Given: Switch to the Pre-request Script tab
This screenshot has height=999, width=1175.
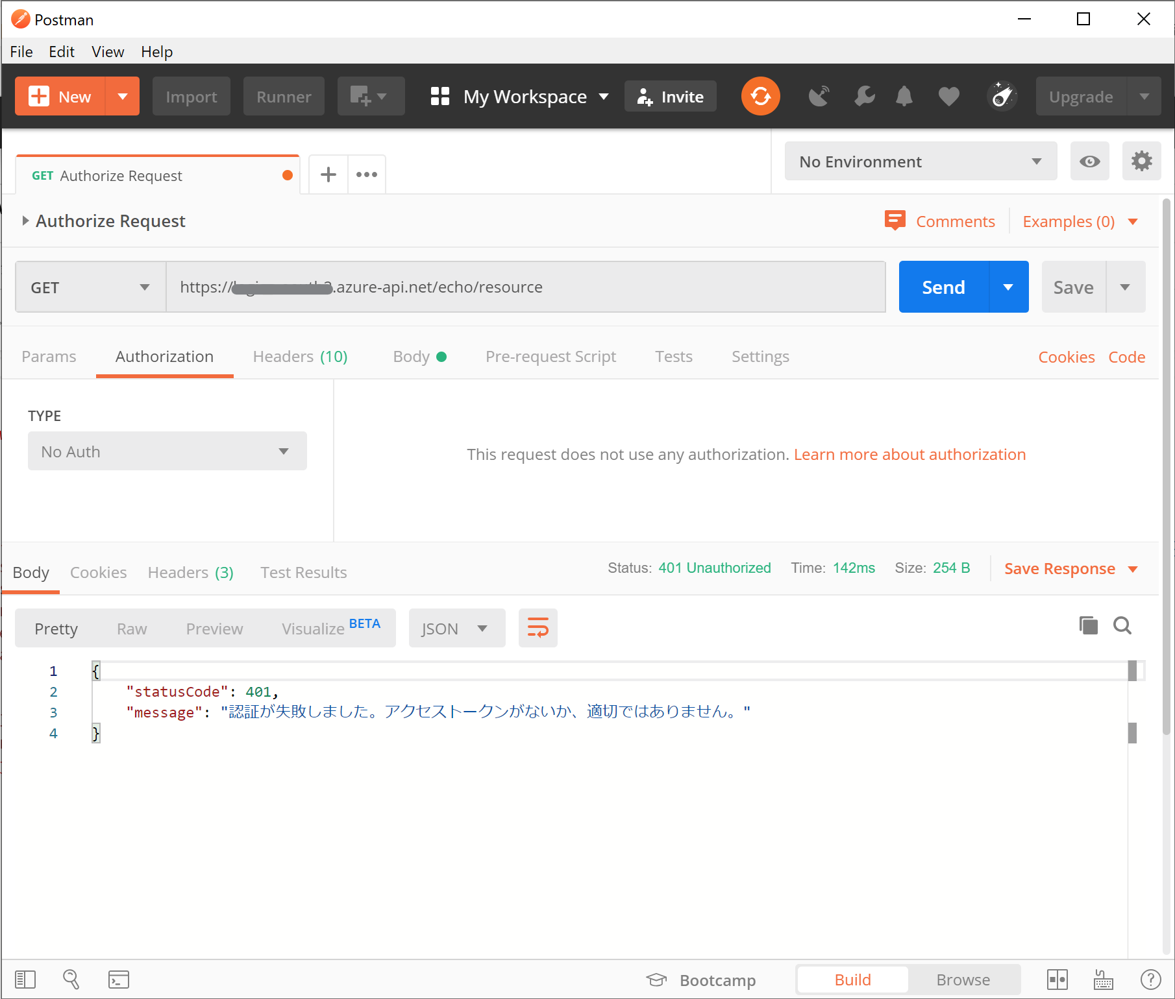Looking at the screenshot, I should click(x=550, y=356).
